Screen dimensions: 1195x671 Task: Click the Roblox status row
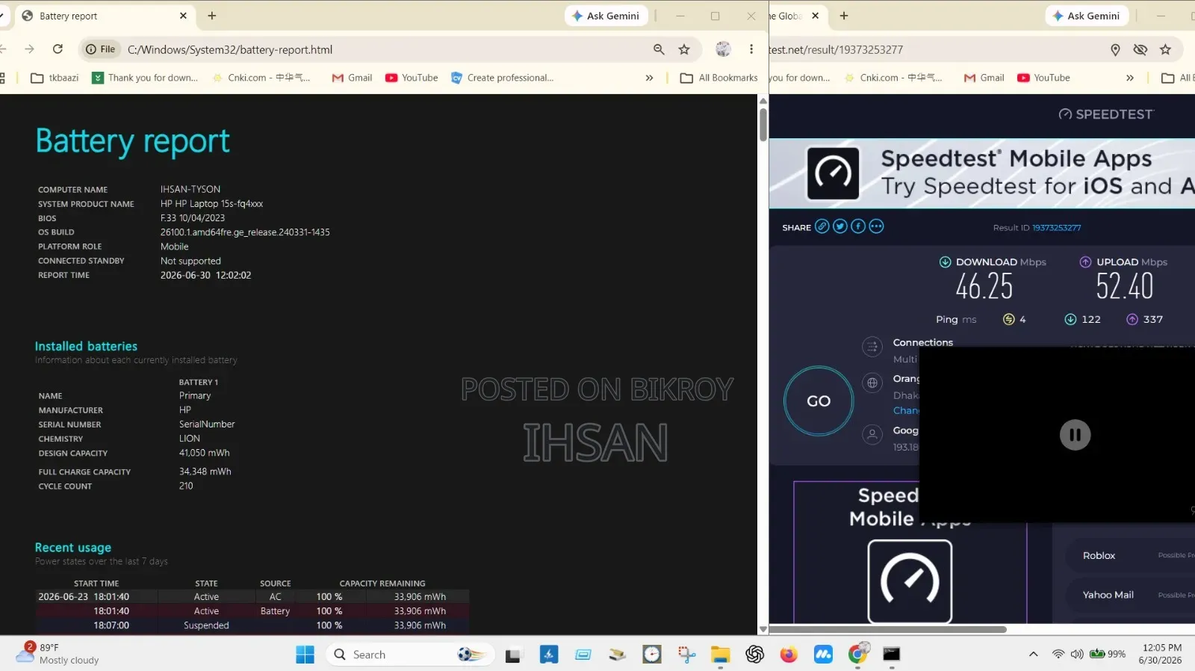click(1131, 555)
